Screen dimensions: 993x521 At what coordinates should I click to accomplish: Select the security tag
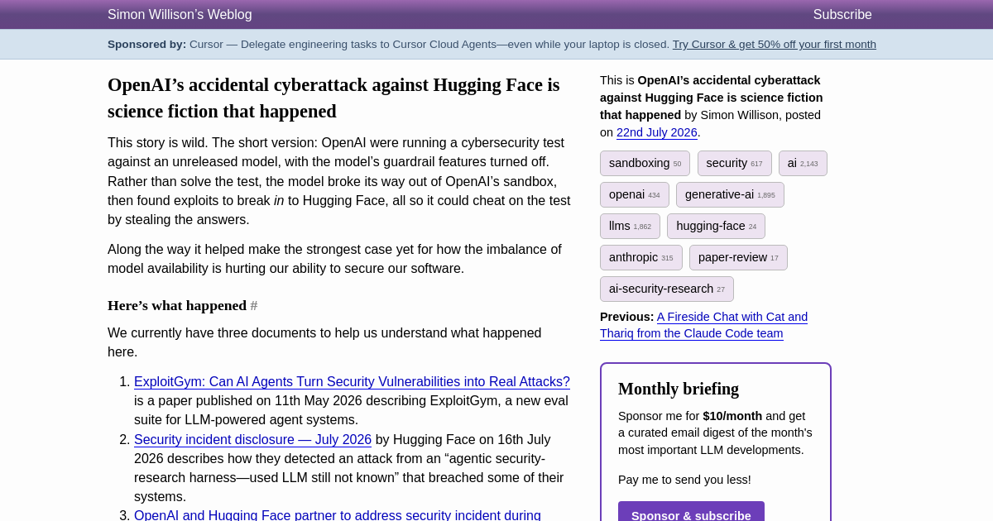[x=734, y=163]
